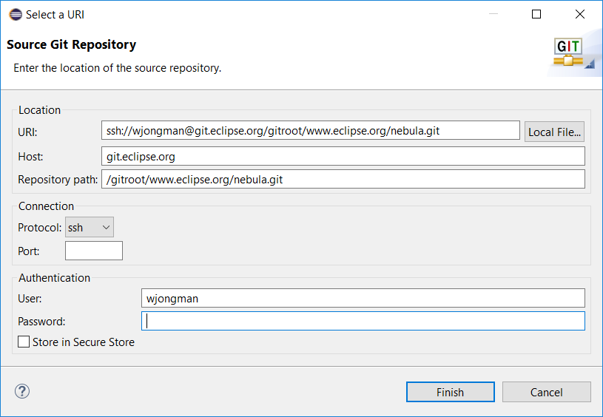The height and width of the screenshot is (417, 603).
Task: Click into the Host field
Action: pyautogui.click(x=343, y=156)
